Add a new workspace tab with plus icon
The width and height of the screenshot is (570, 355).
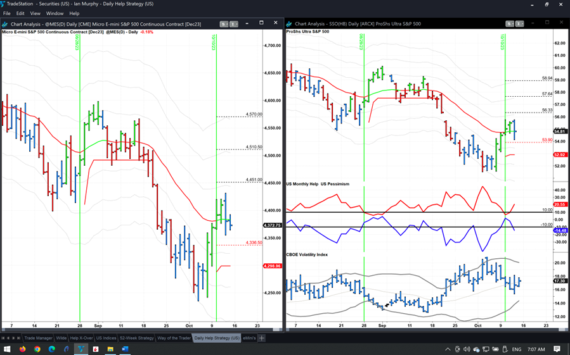click(262, 338)
